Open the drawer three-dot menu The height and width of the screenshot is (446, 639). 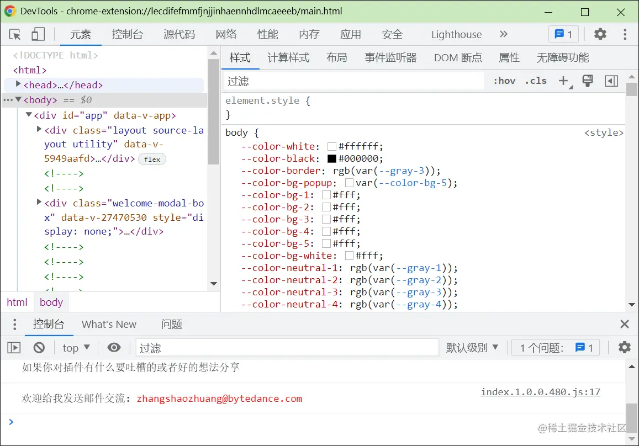point(15,324)
